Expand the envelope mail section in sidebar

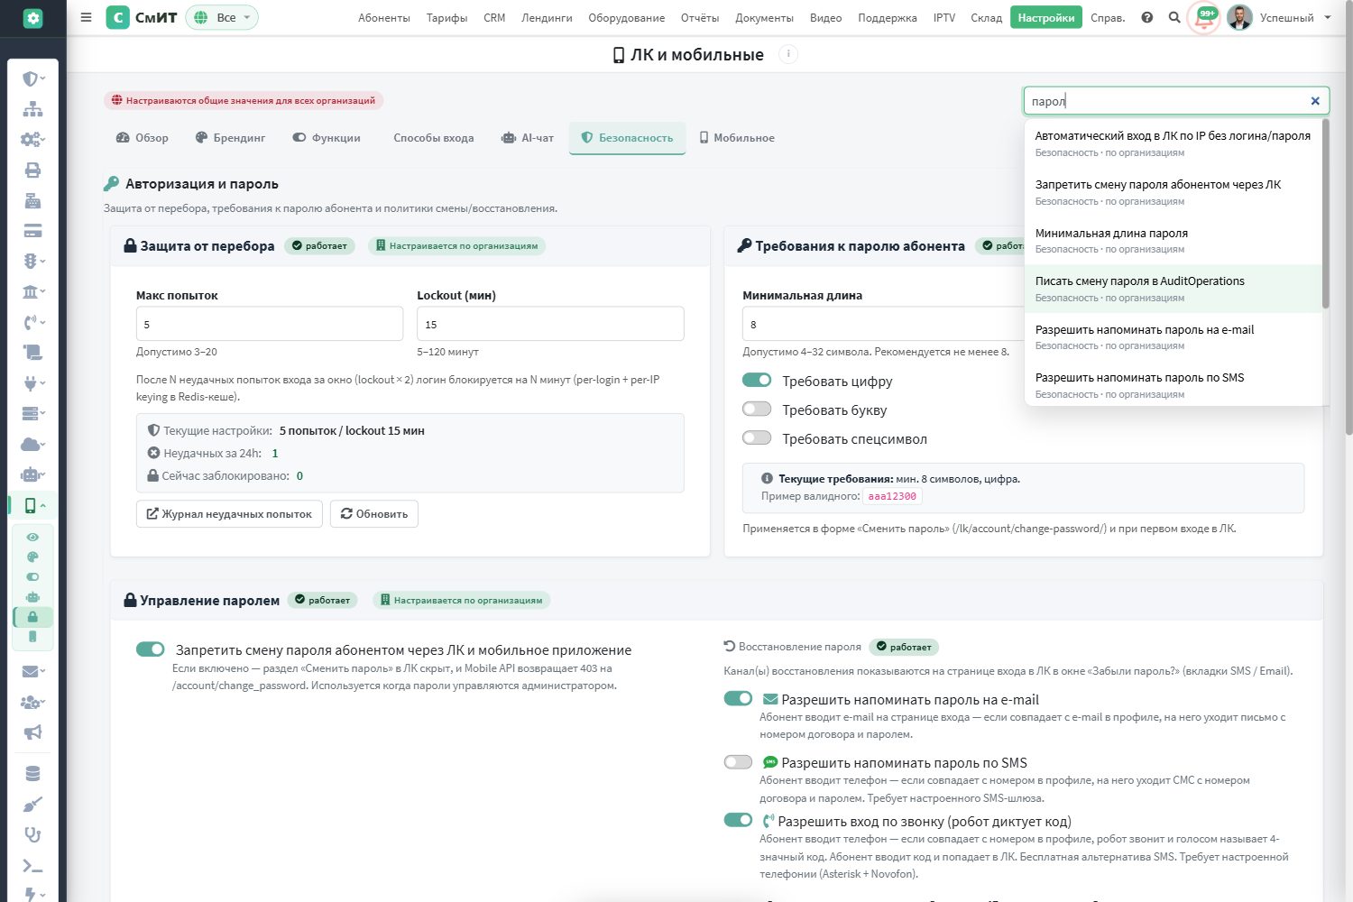(x=32, y=671)
